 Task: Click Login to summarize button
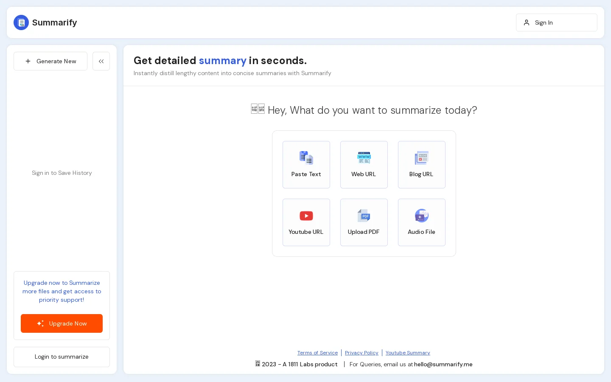pos(62,357)
